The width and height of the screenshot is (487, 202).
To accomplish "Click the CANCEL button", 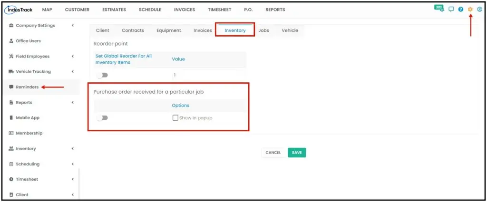I will coord(273,153).
